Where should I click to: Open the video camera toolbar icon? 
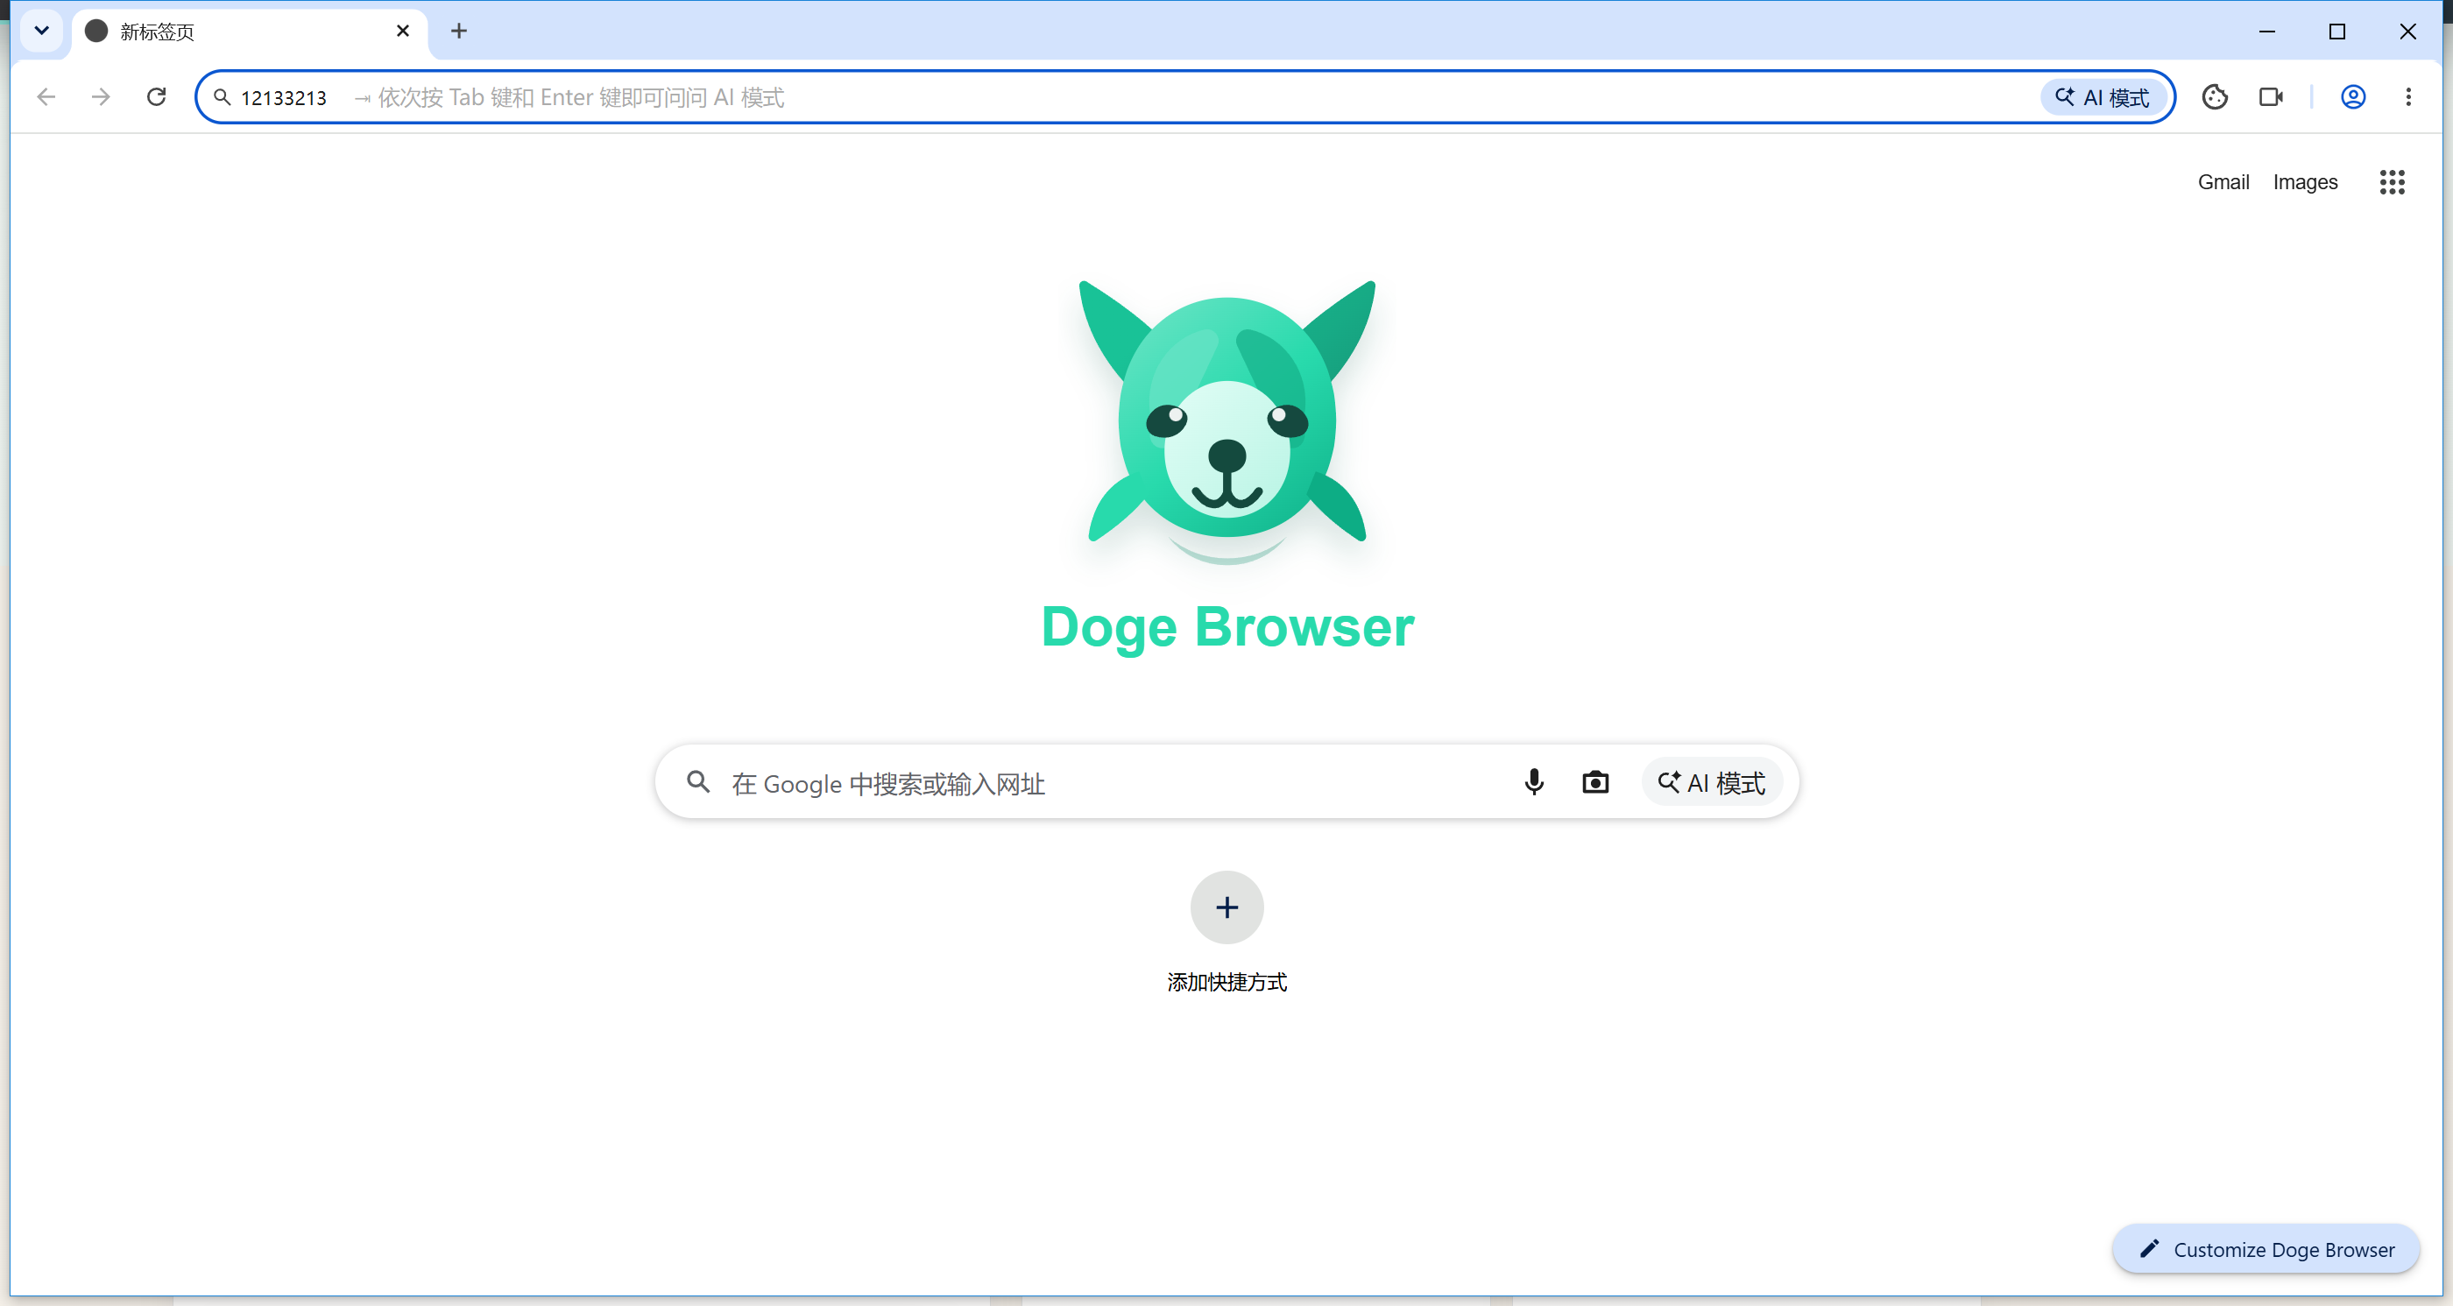2271,97
